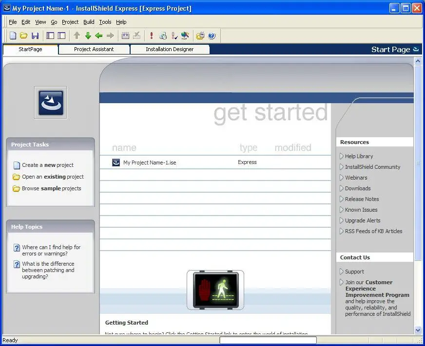This screenshot has height=346, width=425.
Task: Click Create a new project link
Action: 48,165
